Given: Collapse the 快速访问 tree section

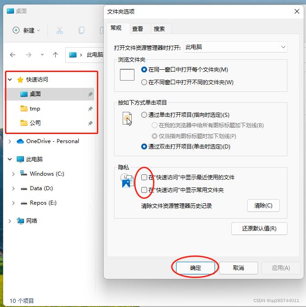Looking at the screenshot, I should (x=10, y=80).
